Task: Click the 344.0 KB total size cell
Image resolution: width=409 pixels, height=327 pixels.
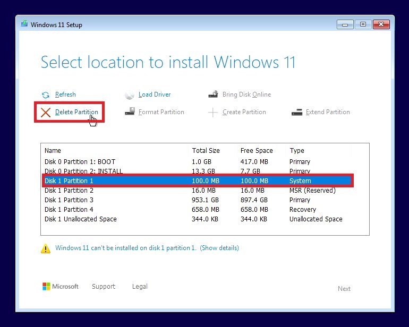Action: 204,219
